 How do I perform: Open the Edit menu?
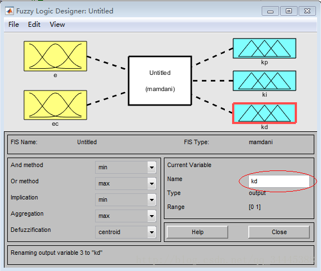[34, 25]
